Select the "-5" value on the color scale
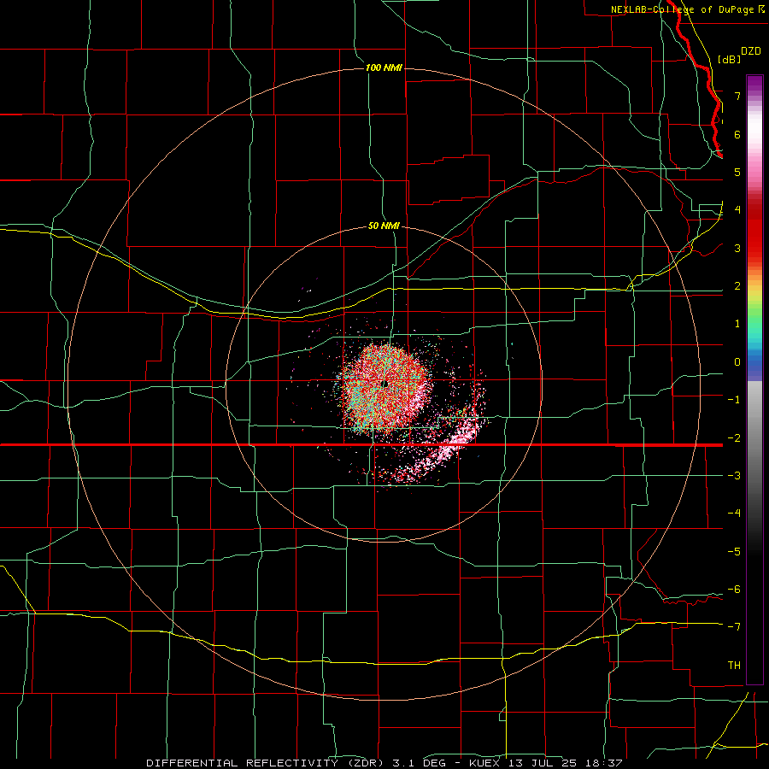Screen dimensions: 769x769 (734, 552)
